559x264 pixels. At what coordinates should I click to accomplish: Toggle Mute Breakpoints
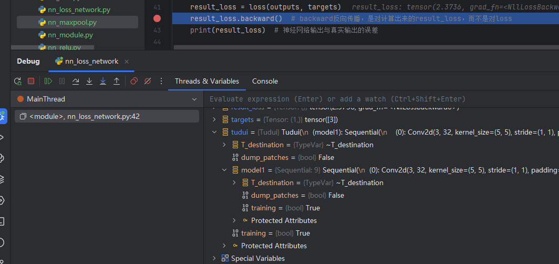(x=147, y=82)
